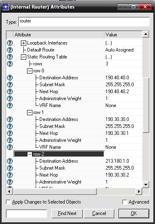
Task: Click the Cancel button
Action: point(99,213)
